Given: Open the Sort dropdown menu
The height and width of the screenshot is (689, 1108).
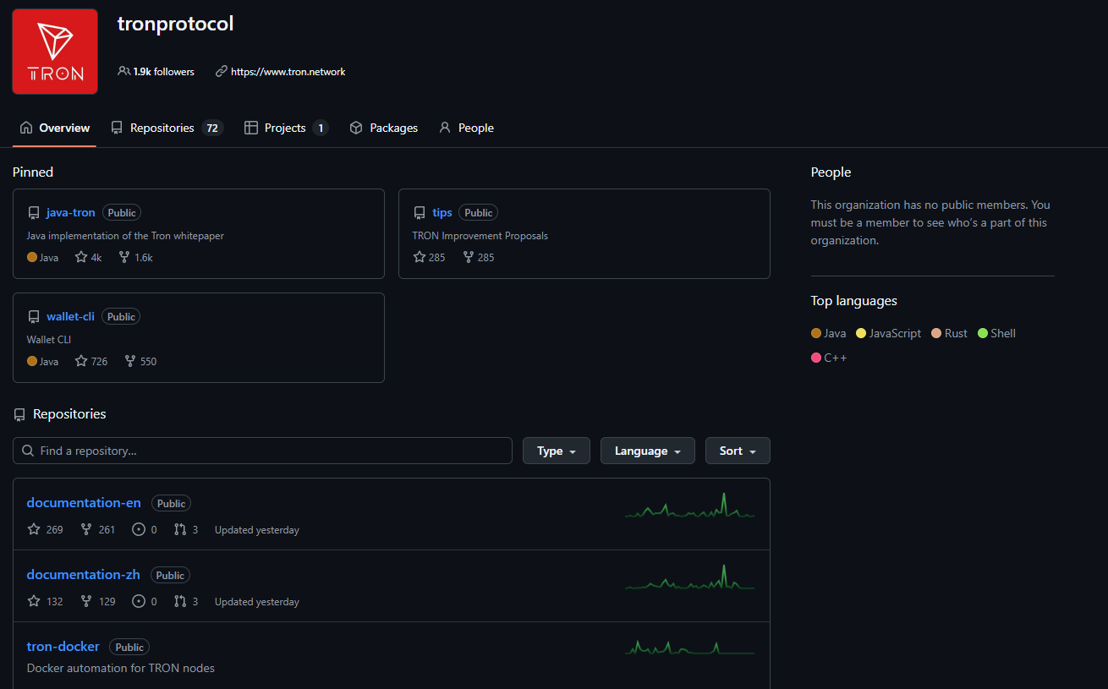Looking at the screenshot, I should click(x=737, y=451).
